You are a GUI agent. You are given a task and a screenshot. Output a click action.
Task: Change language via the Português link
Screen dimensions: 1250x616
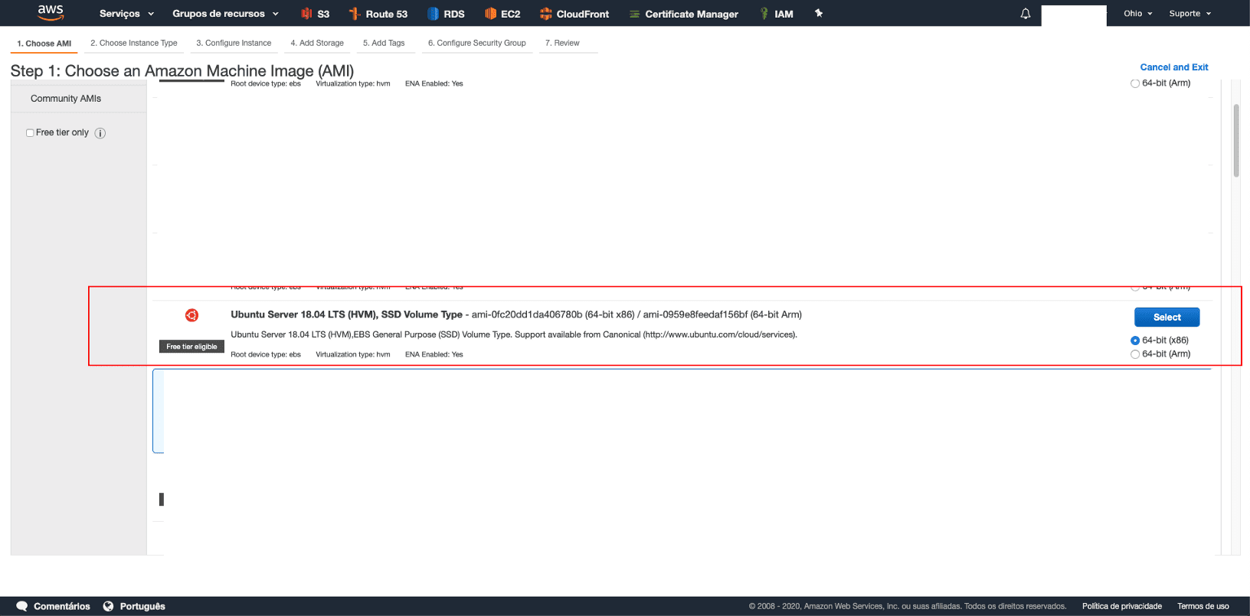[142, 606]
